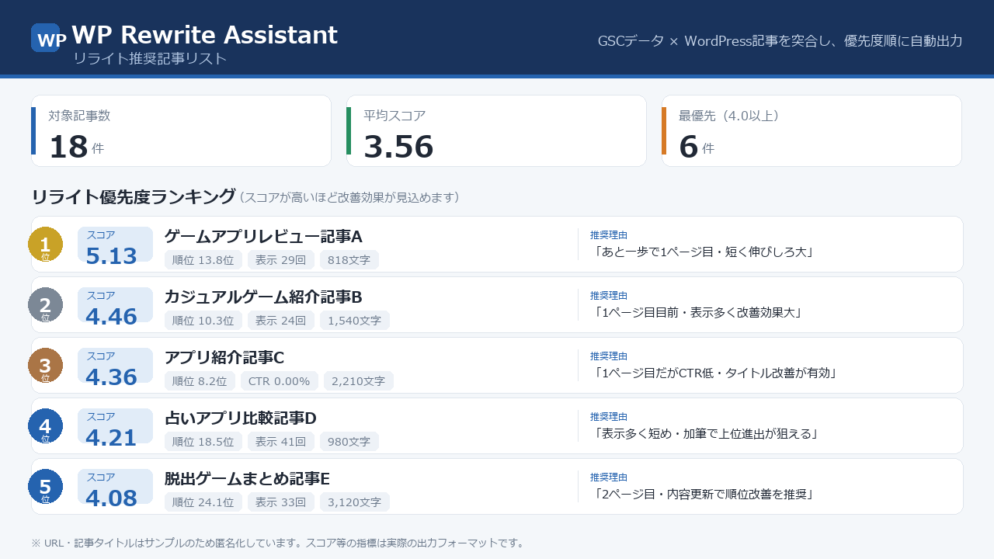Click the silver rank 2 badge

[45, 304]
